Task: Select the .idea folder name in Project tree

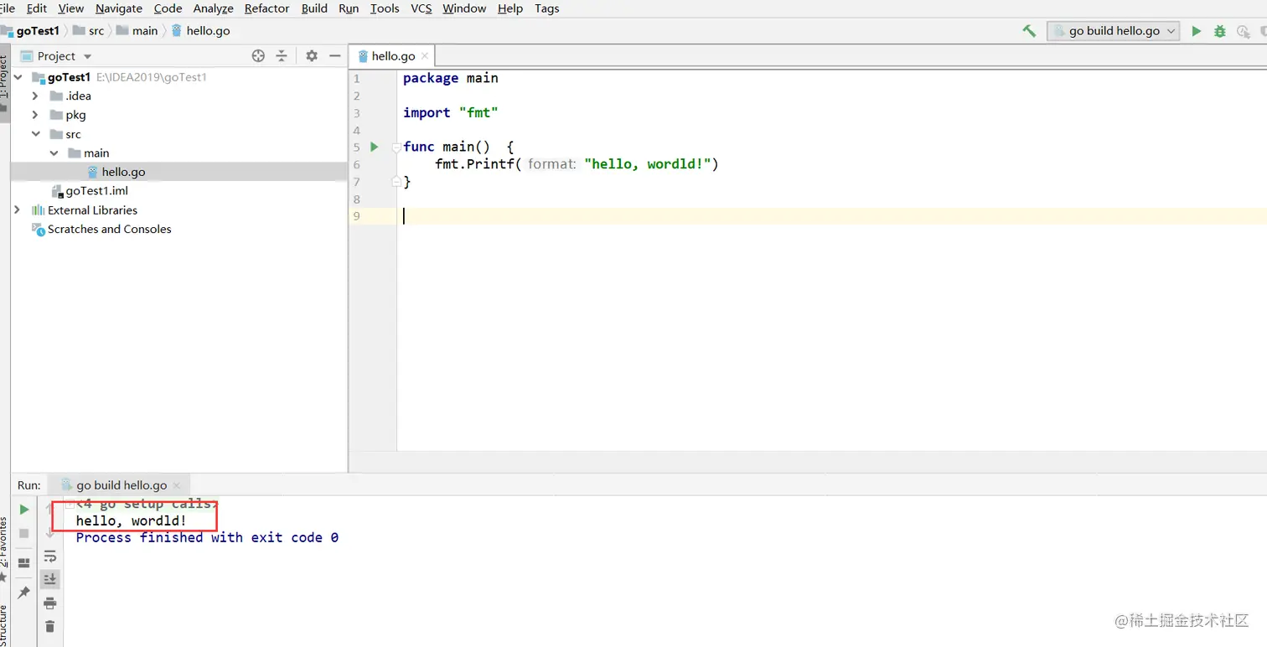Action: pyautogui.click(x=78, y=96)
